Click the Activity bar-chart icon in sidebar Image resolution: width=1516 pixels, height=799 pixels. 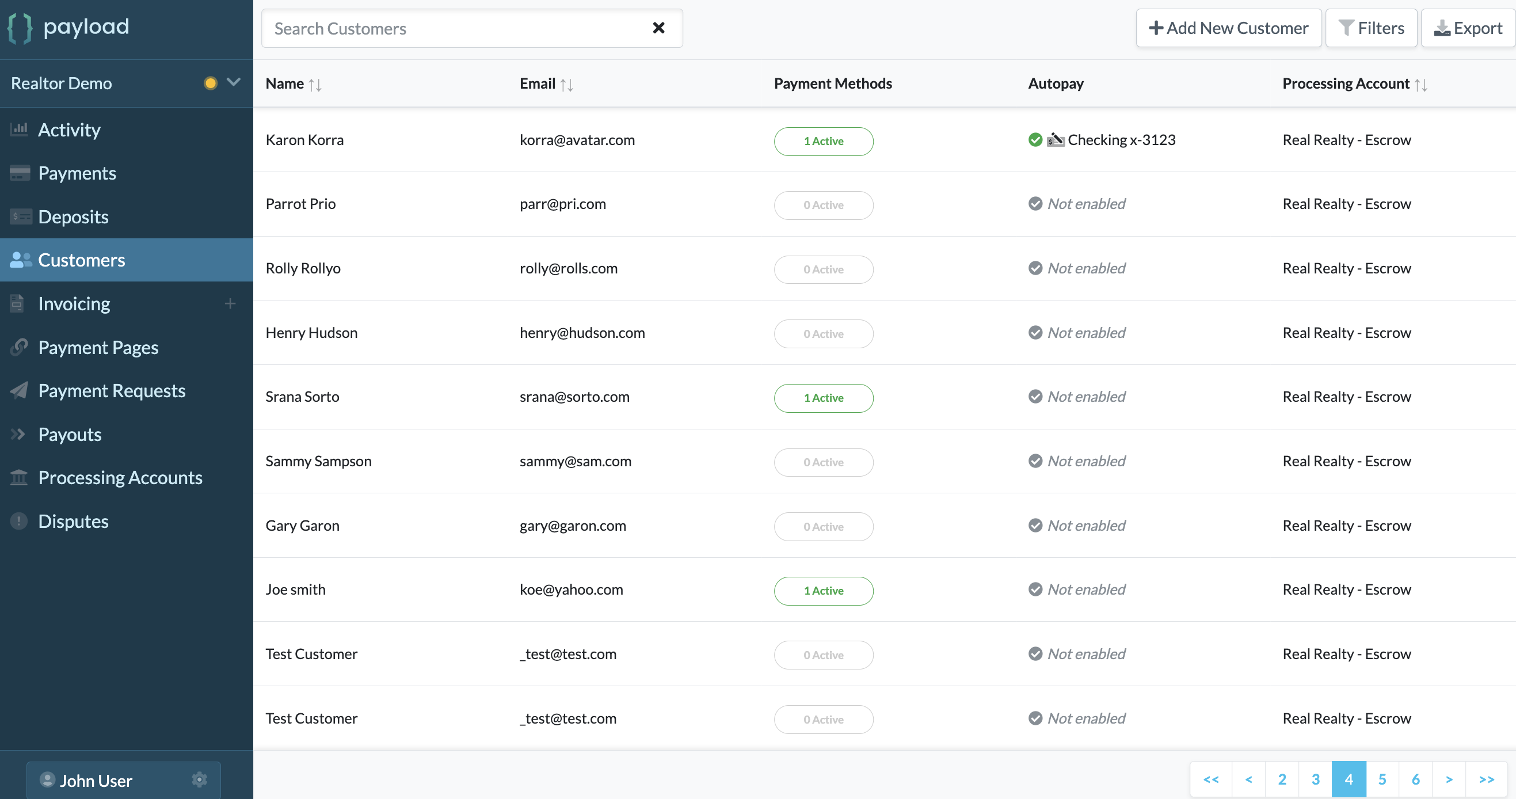[20, 129]
